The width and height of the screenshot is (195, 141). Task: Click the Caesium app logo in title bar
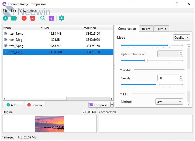pyautogui.click(x=4, y=4)
